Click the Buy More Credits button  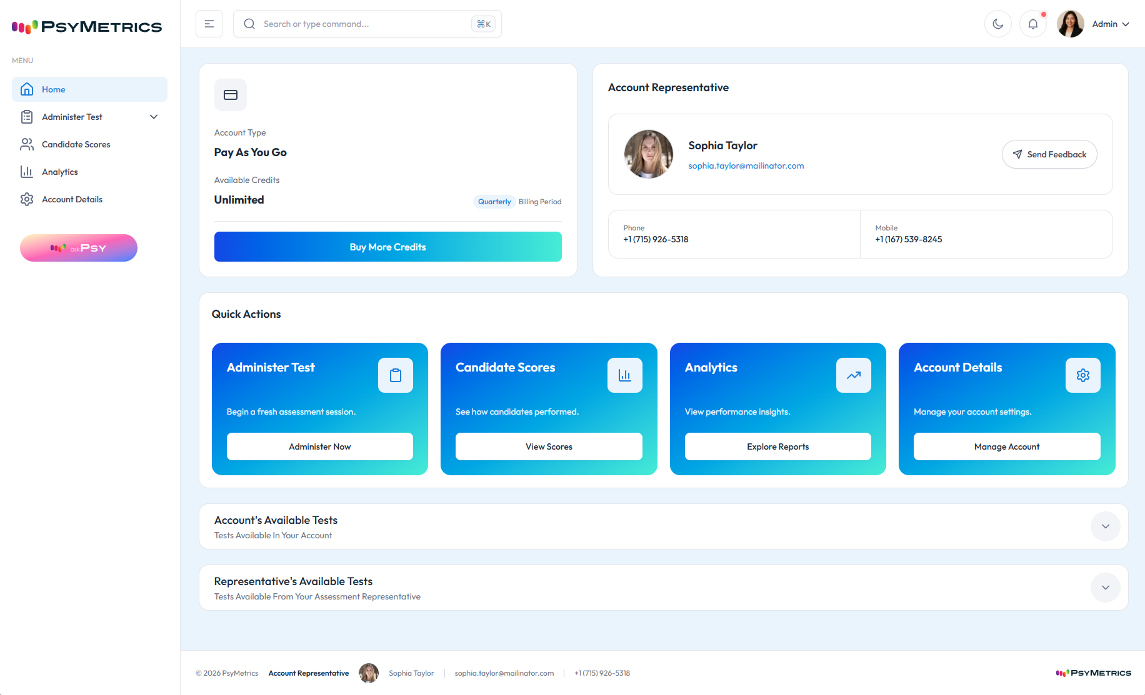pyautogui.click(x=387, y=247)
